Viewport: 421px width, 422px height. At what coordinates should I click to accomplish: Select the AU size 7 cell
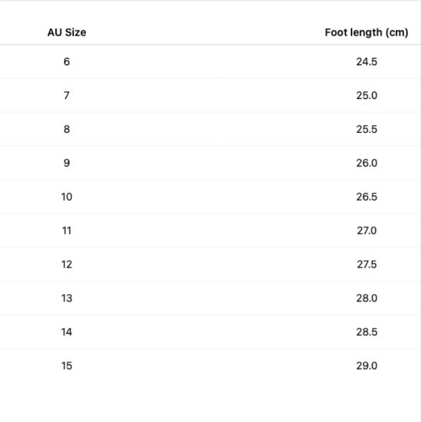click(66, 95)
